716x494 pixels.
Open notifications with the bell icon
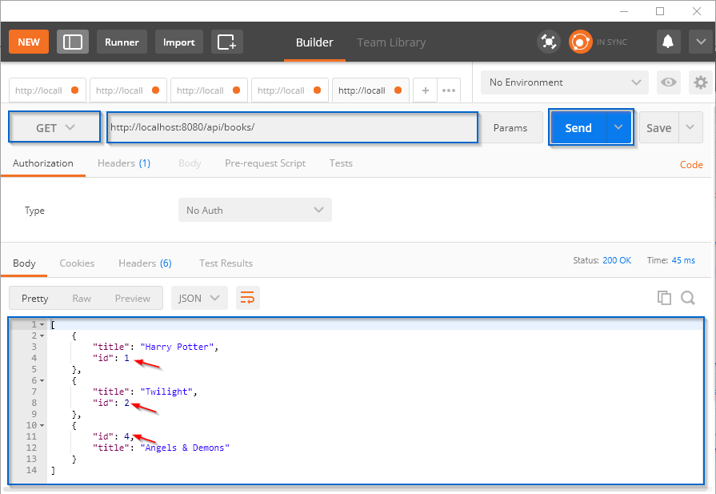pos(669,41)
